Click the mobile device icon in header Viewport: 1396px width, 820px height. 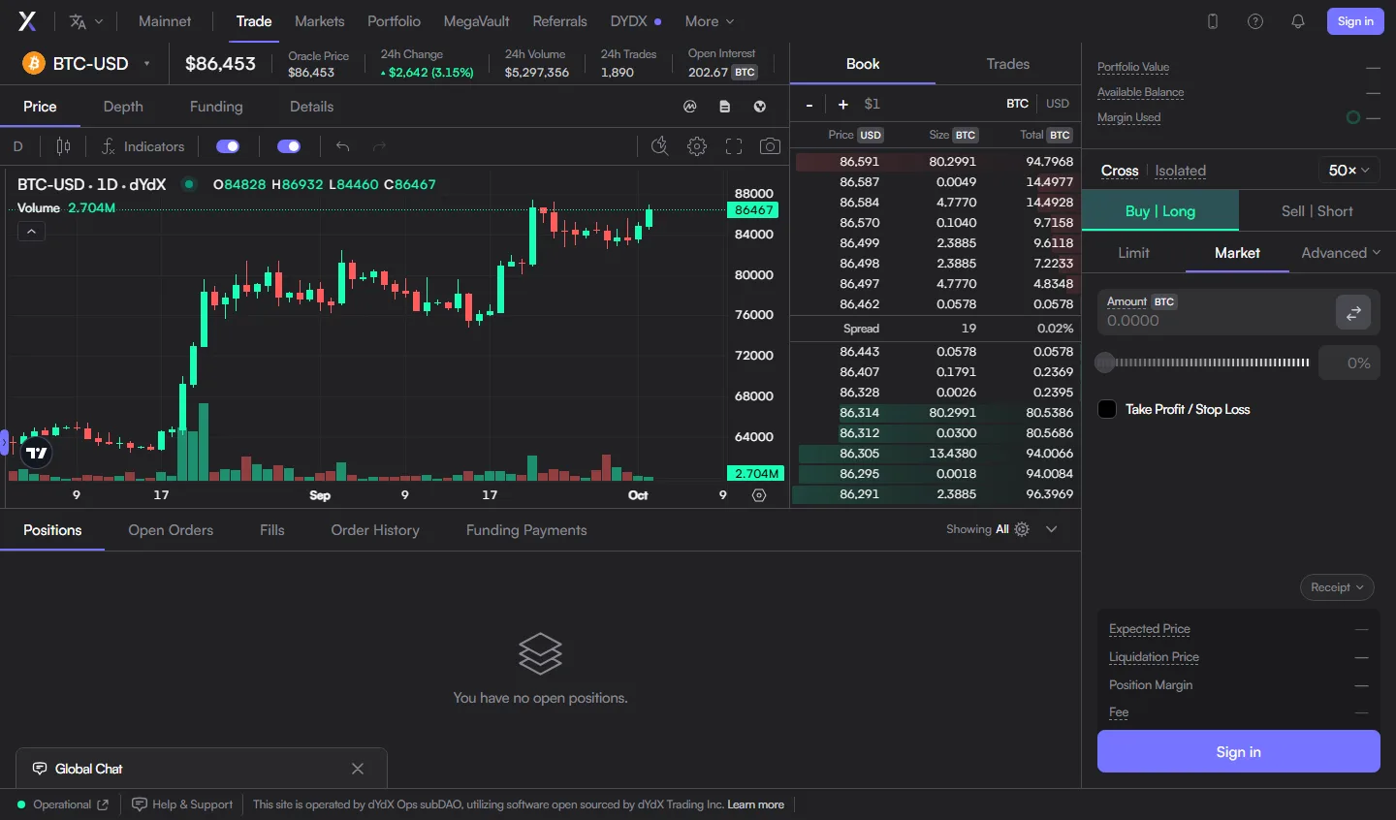pyautogui.click(x=1212, y=21)
